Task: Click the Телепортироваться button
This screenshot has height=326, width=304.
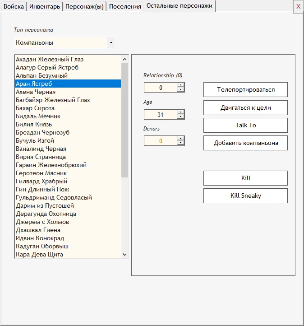Action: point(245,89)
